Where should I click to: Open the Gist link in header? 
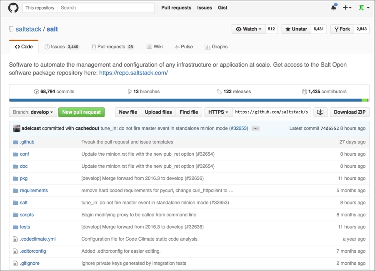[x=222, y=7]
